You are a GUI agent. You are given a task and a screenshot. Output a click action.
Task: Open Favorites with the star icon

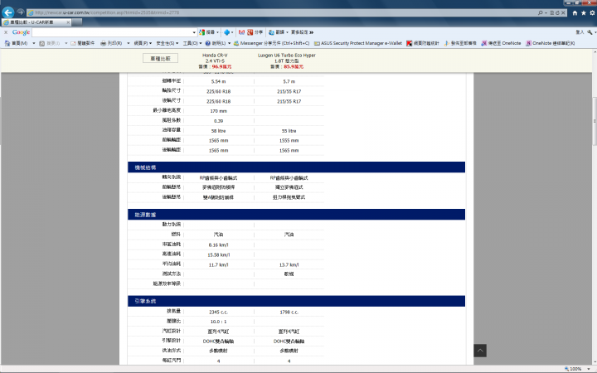pos(583,13)
